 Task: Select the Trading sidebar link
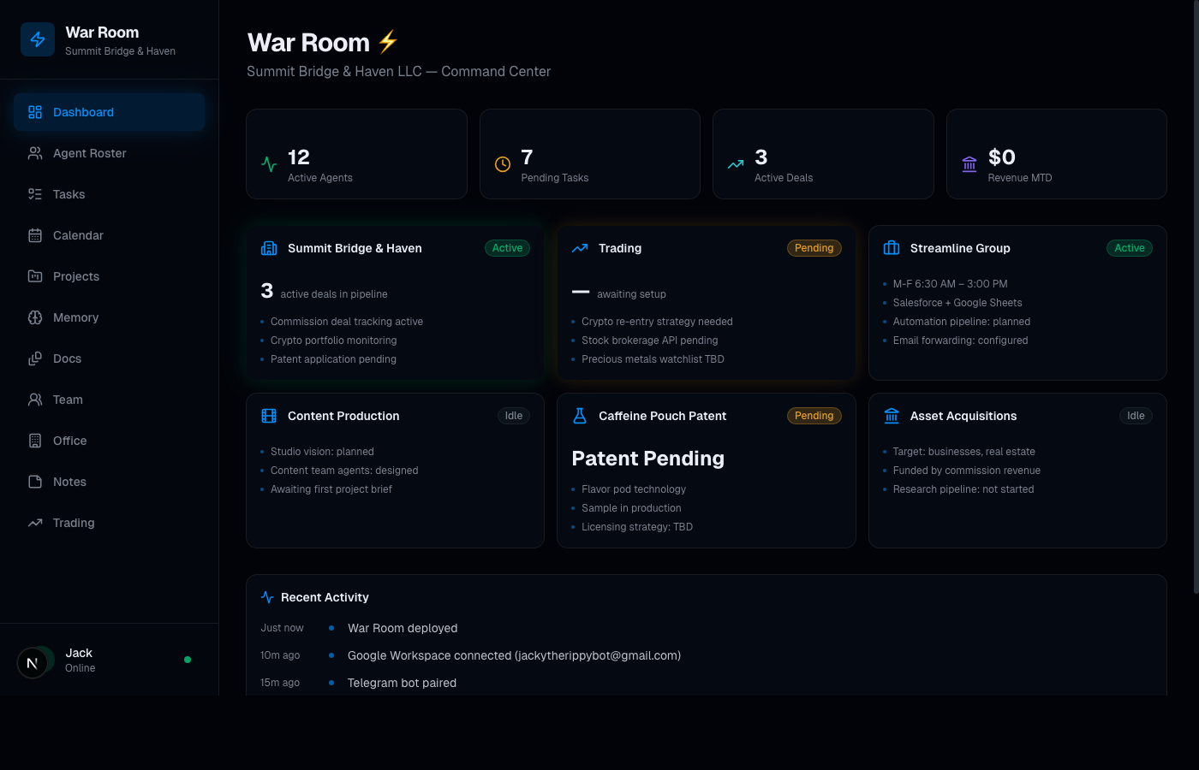coord(110,523)
